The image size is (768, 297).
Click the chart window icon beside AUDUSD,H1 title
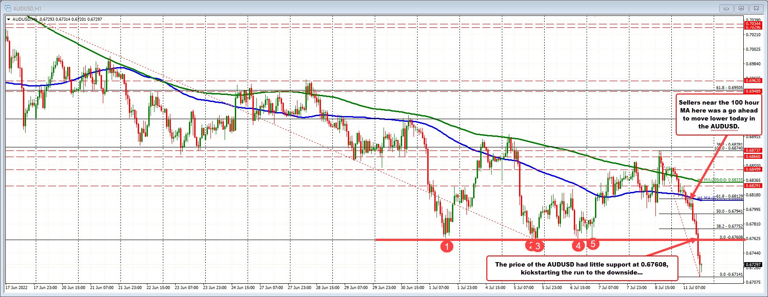click(8, 8)
